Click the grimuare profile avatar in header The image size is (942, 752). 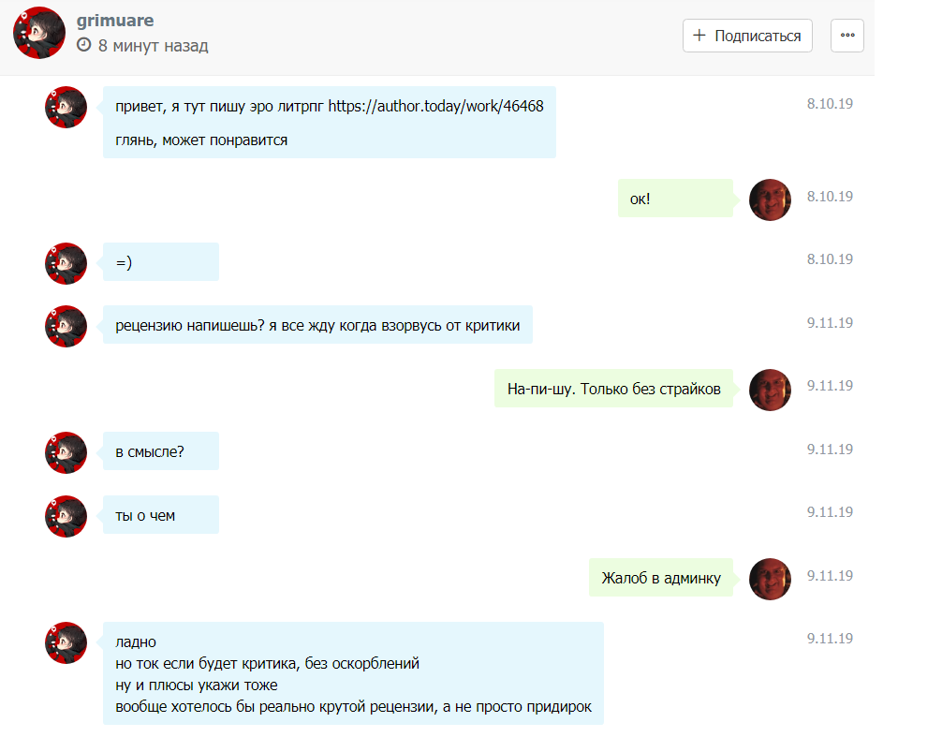click(38, 34)
